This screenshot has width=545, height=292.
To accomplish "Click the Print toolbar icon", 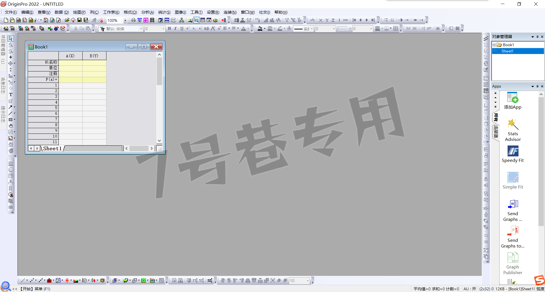I will pos(133,20).
